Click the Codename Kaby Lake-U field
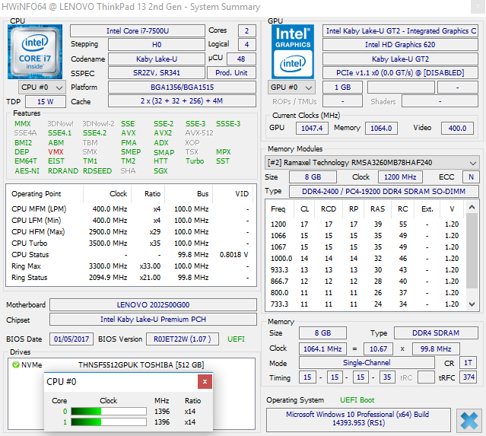The height and width of the screenshot is (436, 486). [x=157, y=59]
